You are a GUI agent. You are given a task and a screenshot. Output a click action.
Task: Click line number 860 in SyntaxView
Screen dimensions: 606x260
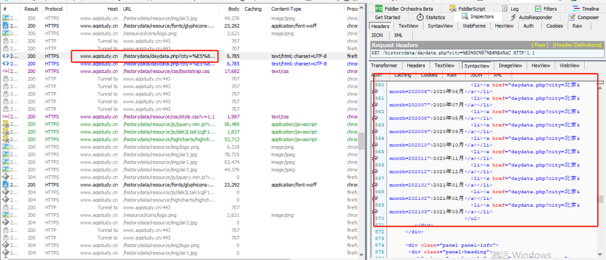(x=379, y=85)
